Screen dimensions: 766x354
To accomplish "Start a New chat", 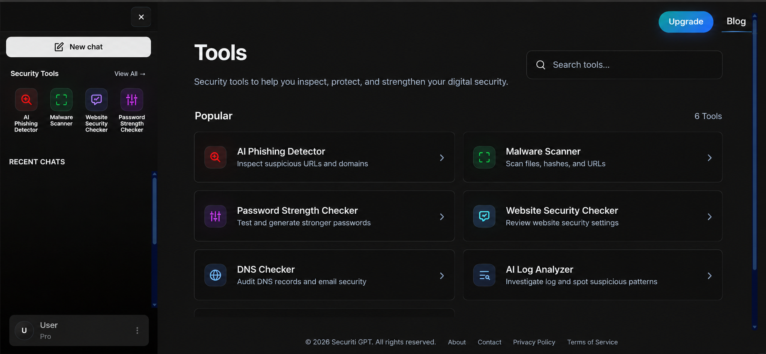I will pyautogui.click(x=79, y=47).
